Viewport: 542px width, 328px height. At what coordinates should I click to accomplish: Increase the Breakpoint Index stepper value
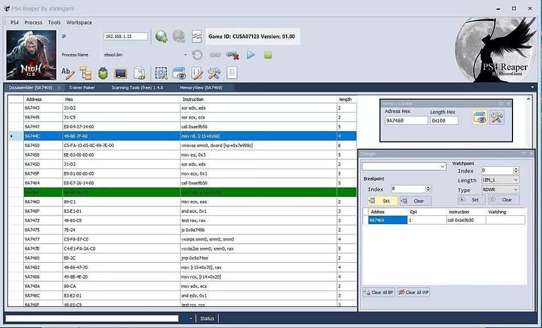coord(428,187)
